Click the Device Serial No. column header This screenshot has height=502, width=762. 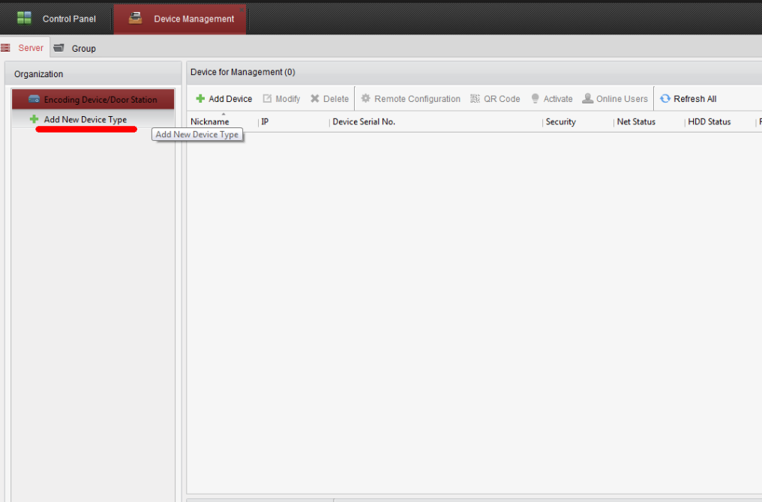pyautogui.click(x=364, y=122)
